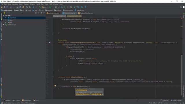Expand the manifests folder arrow
The width and height of the screenshot is (185, 104).
click(6, 18)
